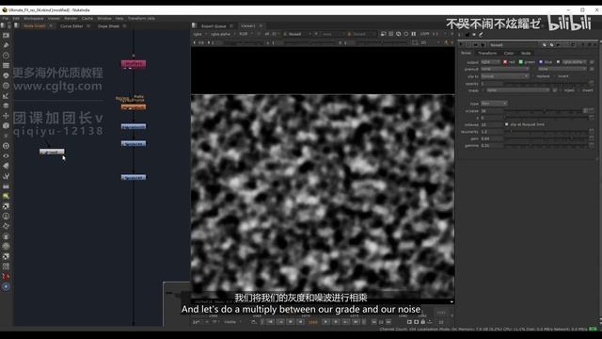Open the Workspace menu

[x=34, y=19]
